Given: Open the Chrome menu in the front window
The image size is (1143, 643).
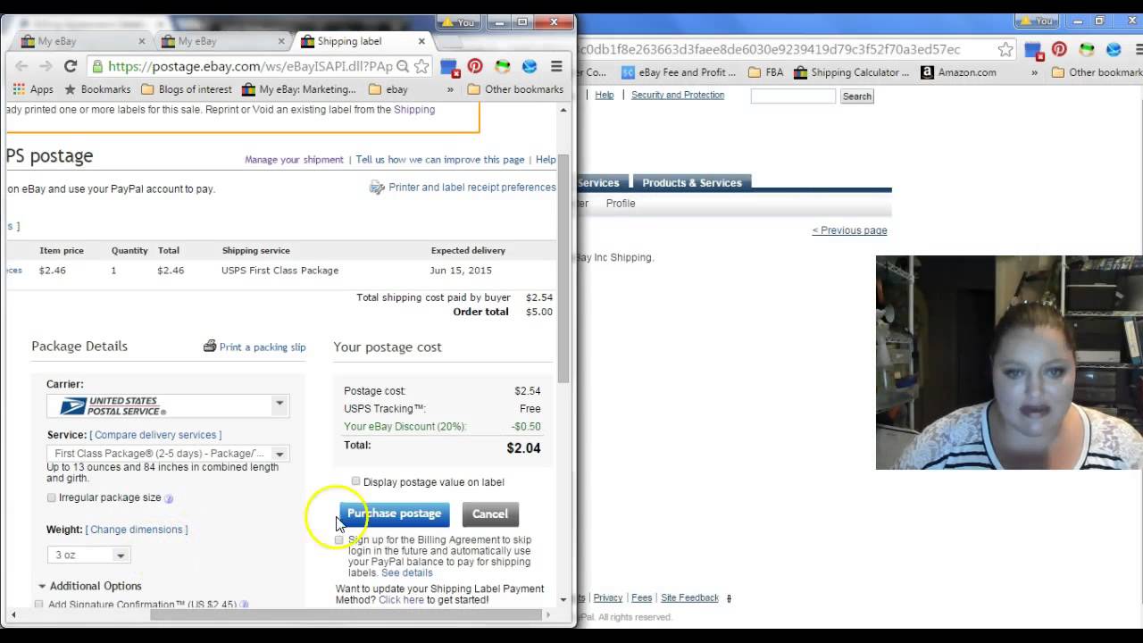Looking at the screenshot, I should click(556, 66).
